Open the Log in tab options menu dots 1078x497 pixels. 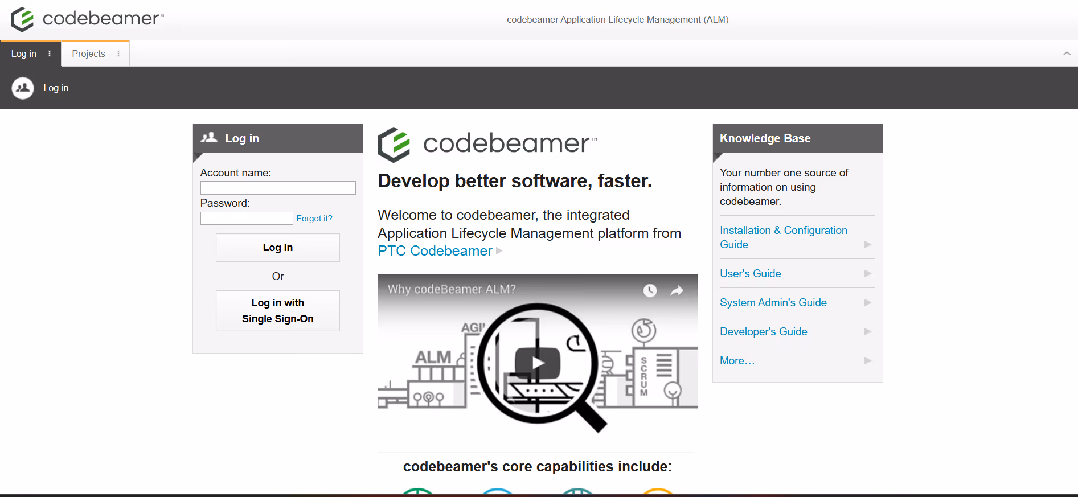[x=50, y=54]
